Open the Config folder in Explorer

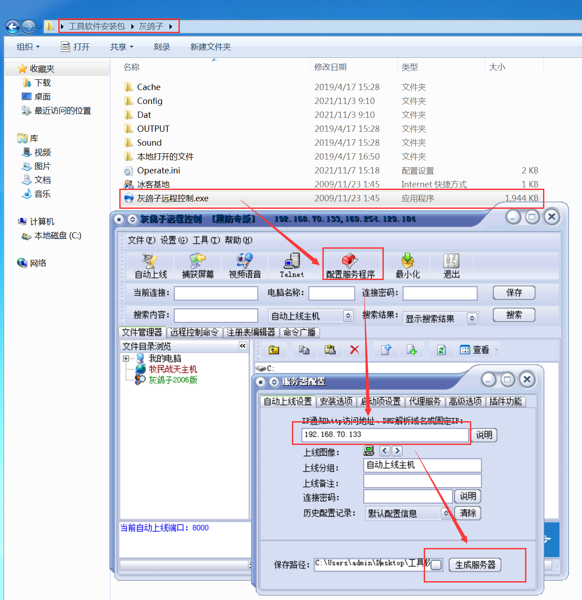point(150,101)
